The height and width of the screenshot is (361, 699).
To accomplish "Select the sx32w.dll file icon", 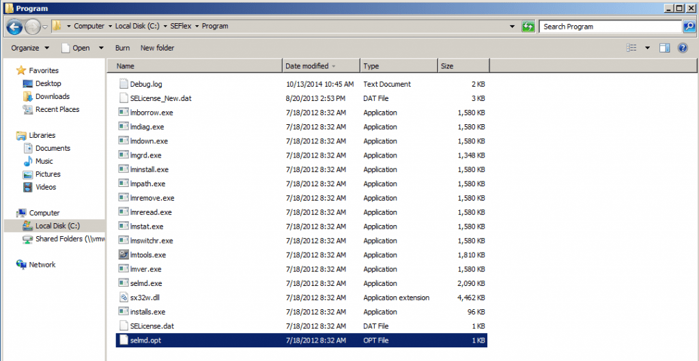I will [124, 298].
